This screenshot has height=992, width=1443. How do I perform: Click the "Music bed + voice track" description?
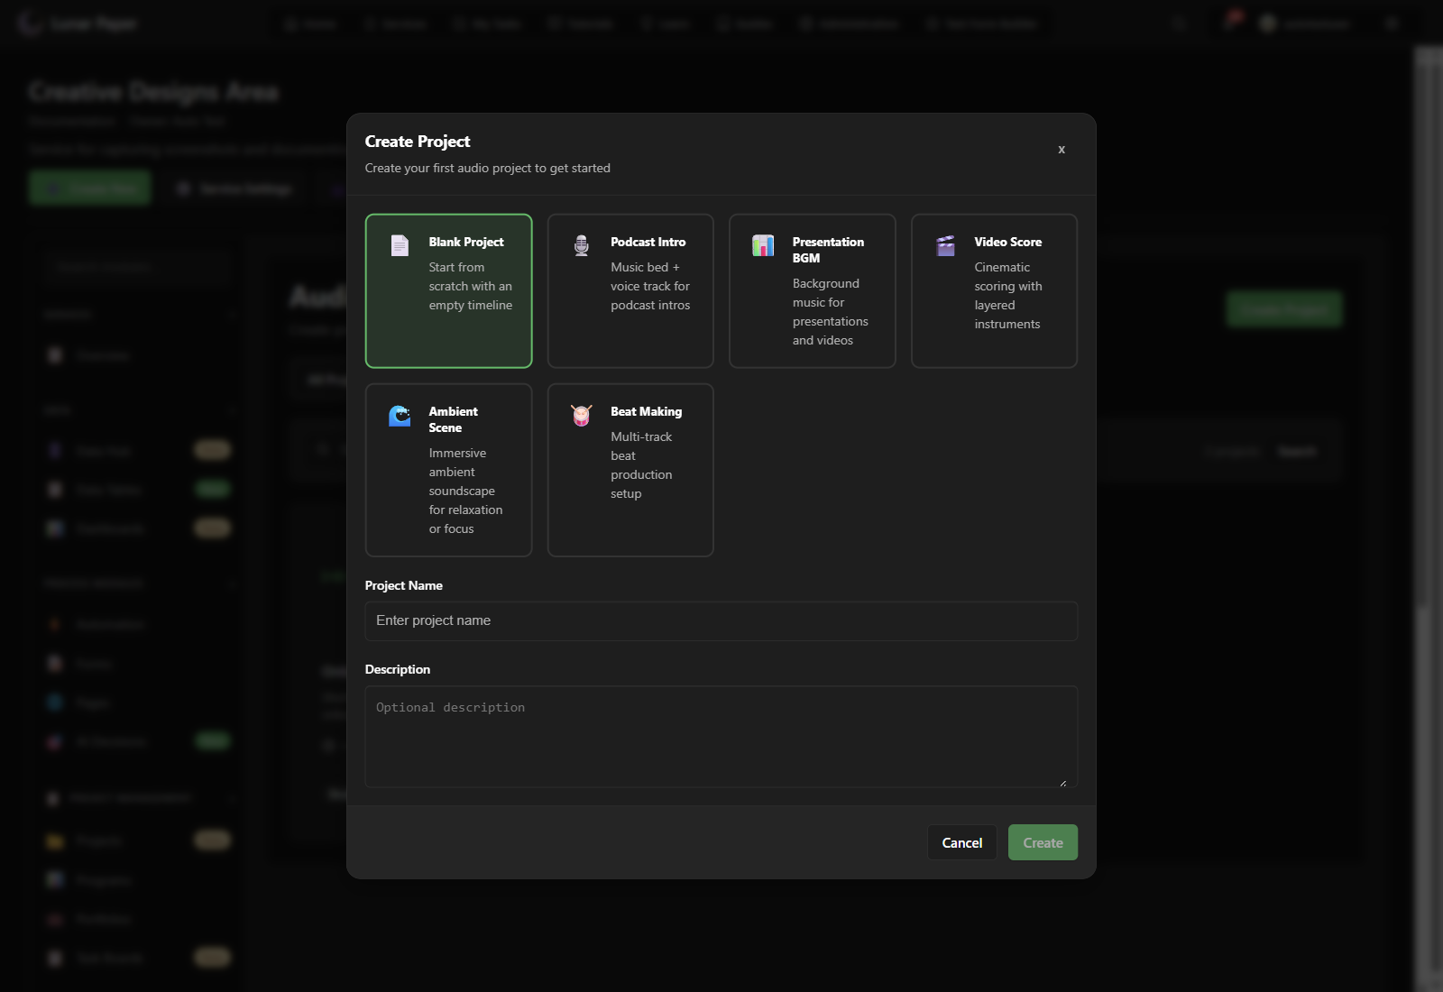tap(650, 286)
